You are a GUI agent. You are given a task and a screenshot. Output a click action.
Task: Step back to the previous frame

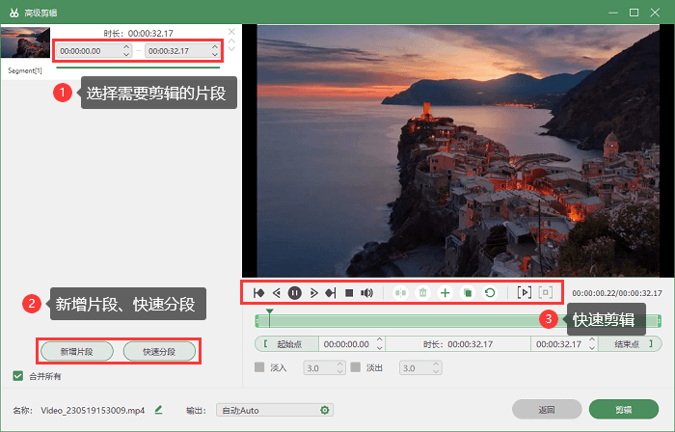(x=277, y=293)
